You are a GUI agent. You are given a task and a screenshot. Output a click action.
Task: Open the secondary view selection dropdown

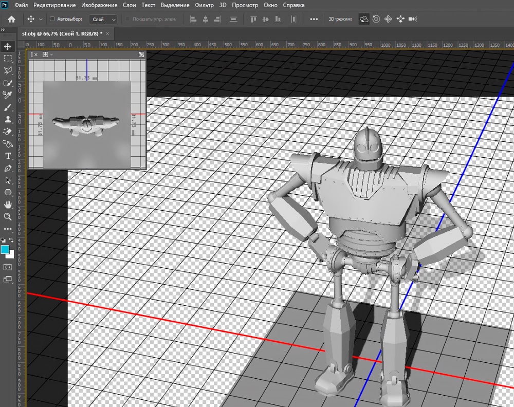(x=46, y=54)
